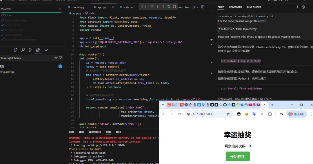Switch to the COMPOSER tab
The width and height of the screenshot is (313, 164).
click(235, 7)
